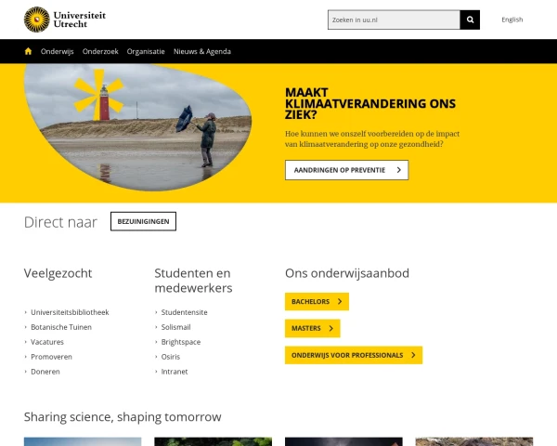Open Brightspace link
The image size is (557, 446).
(181, 342)
